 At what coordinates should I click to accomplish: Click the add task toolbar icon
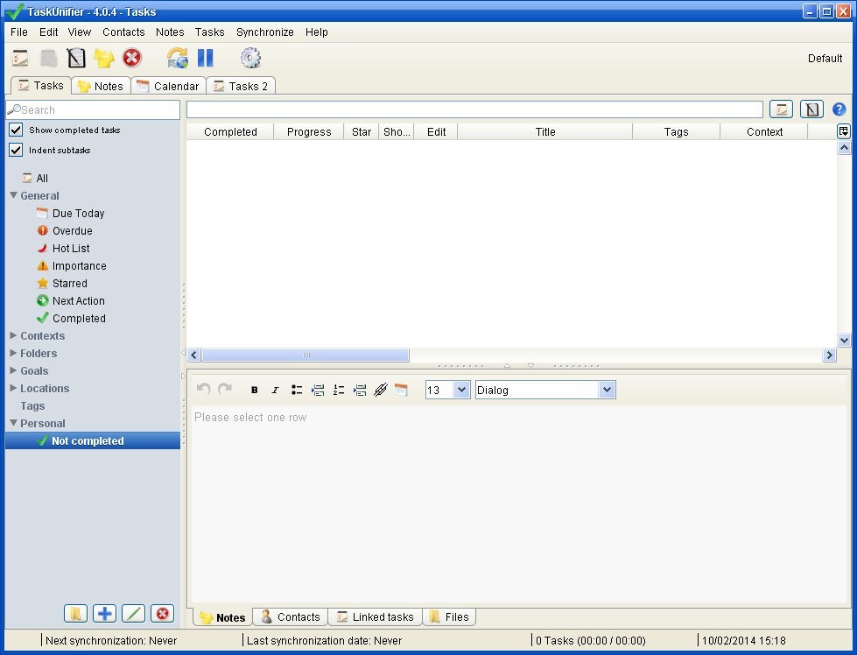click(x=20, y=58)
